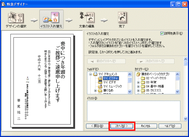
Task: Open the 文章の編集 step icon
Action: click(87, 18)
